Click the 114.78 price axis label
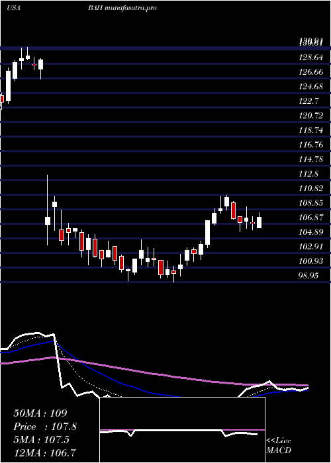This screenshot has width=331, height=463. coord(311,159)
